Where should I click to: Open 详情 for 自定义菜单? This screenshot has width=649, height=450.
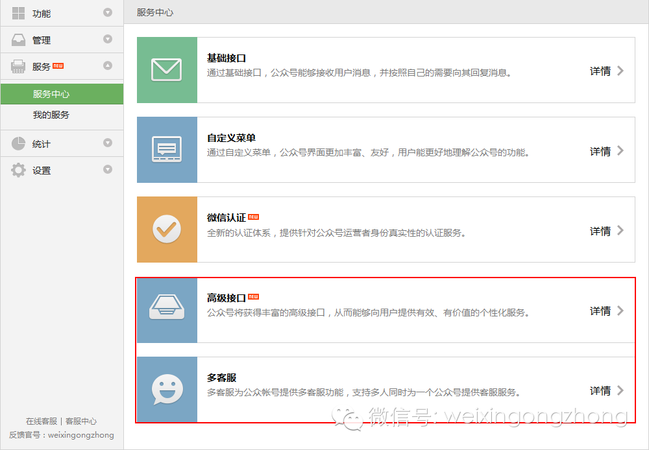600,151
